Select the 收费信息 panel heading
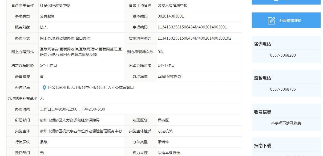Screen dimensions: 323x156 tap(263, 112)
